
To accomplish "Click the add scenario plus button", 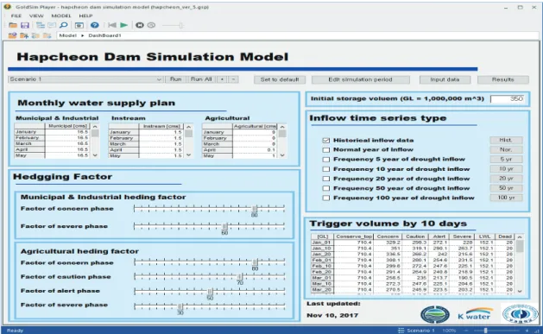I will [x=222, y=79].
